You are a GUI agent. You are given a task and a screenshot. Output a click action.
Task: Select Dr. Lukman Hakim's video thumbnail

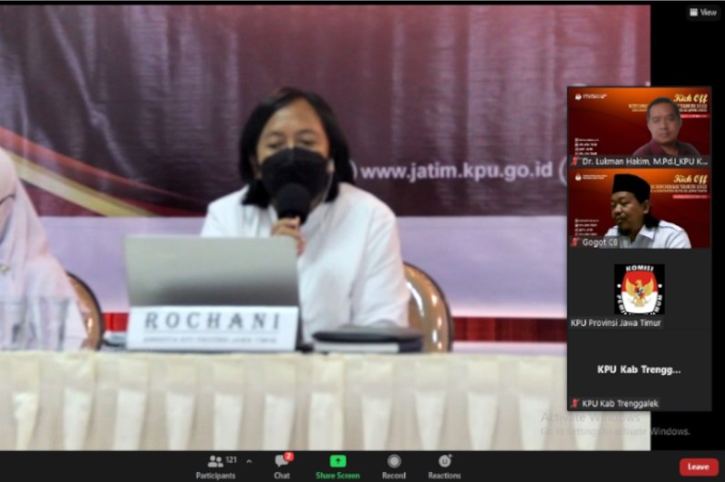click(x=639, y=125)
